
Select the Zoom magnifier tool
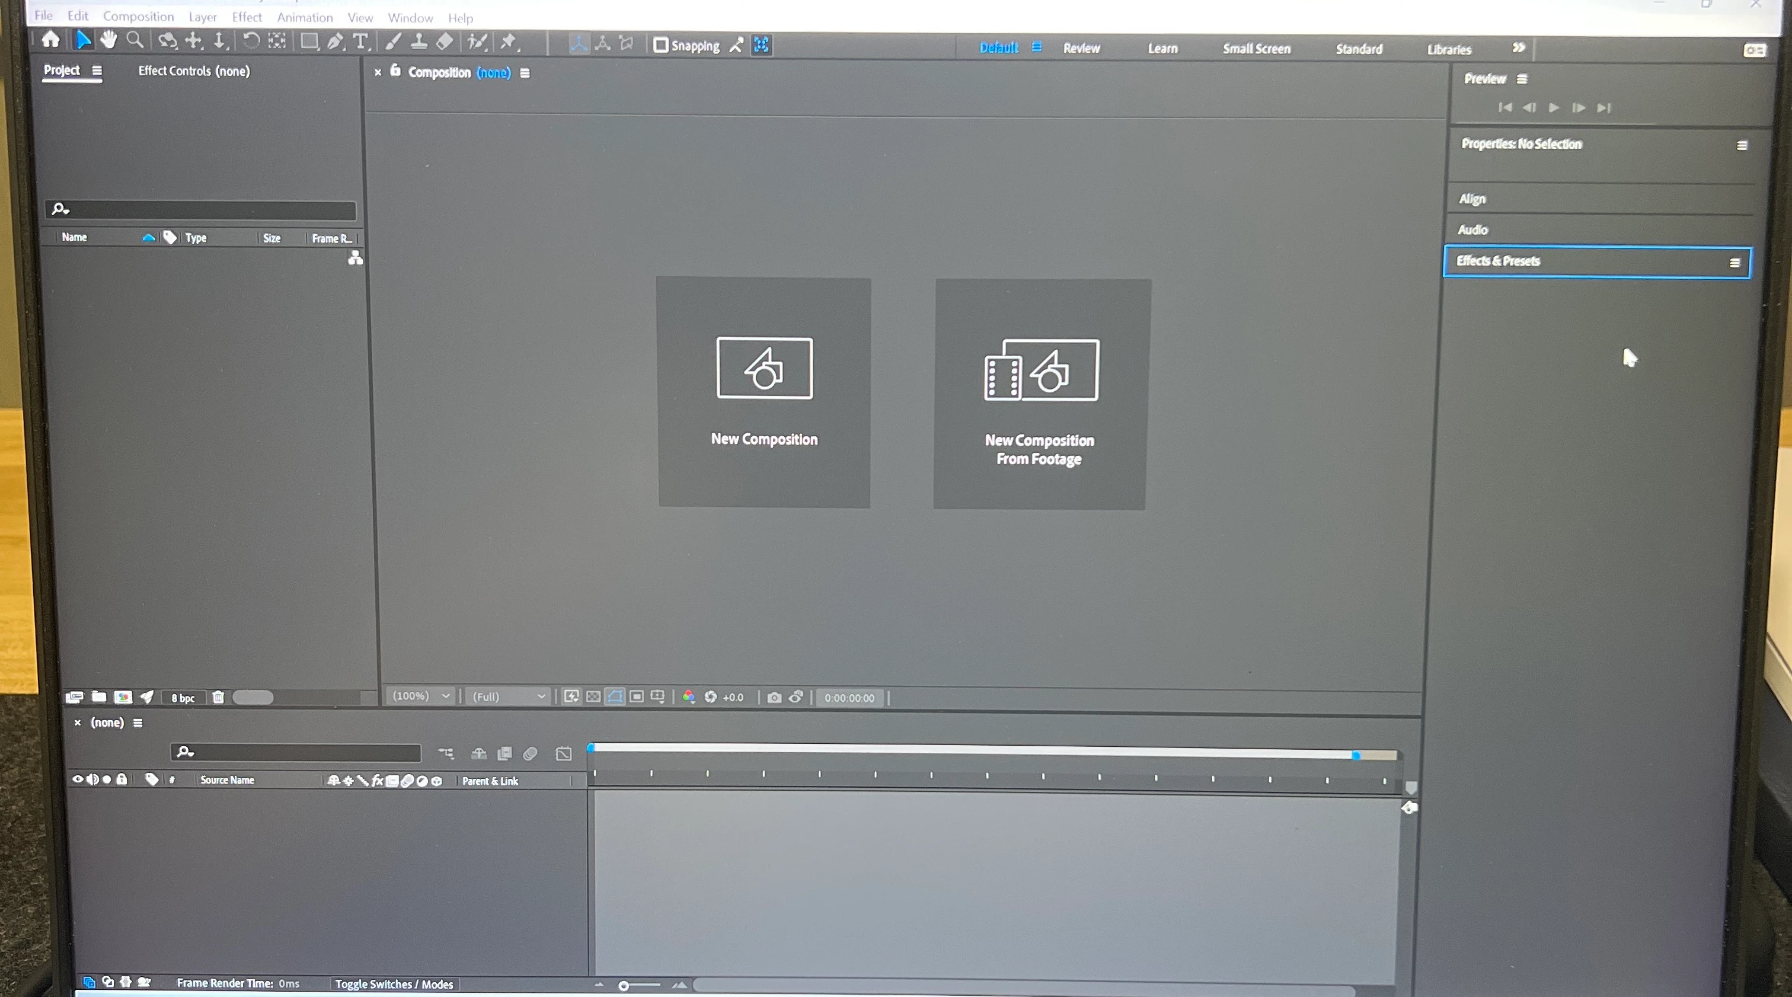tap(135, 40)
